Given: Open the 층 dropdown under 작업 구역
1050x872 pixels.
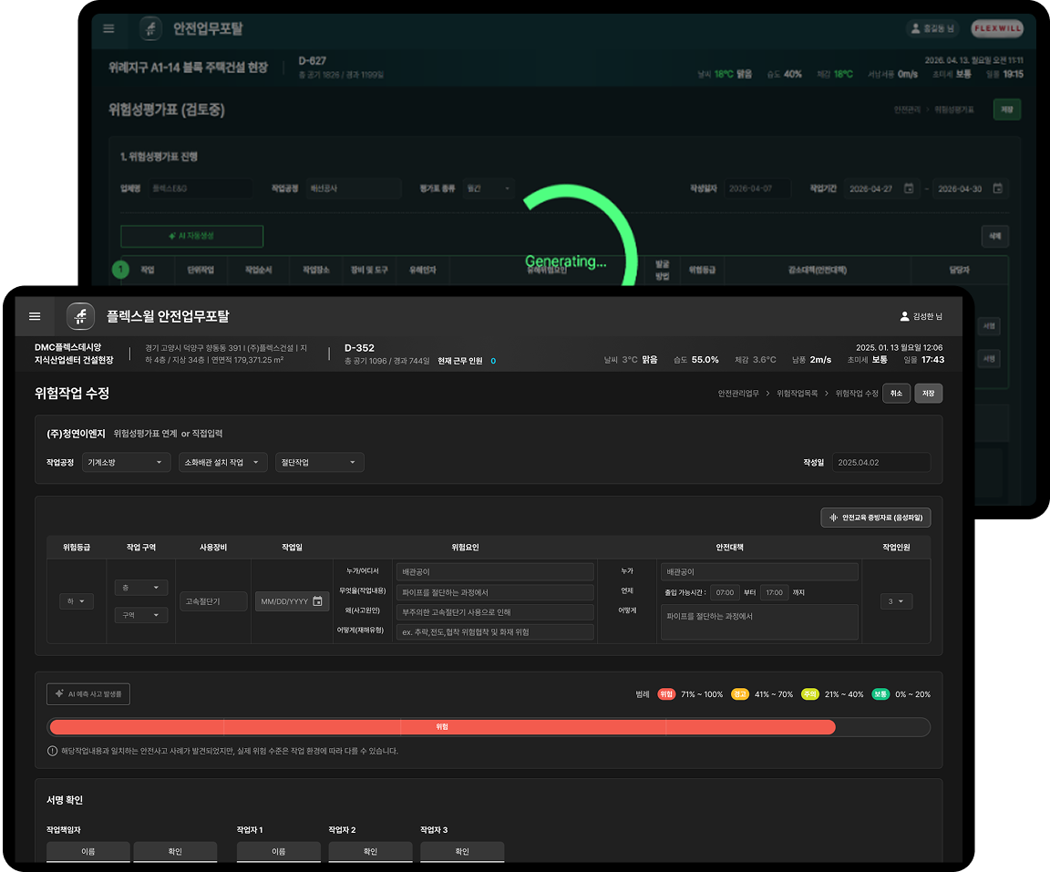Looking at the screenshot, I should point(141,588).
